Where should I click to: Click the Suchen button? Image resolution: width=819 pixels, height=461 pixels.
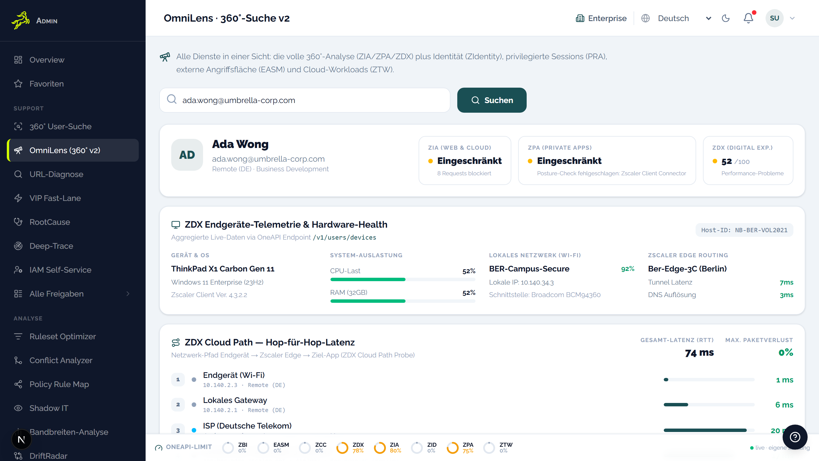coord(491,100)
